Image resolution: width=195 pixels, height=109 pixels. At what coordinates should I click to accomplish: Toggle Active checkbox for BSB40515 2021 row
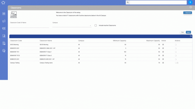click(163, 48)
